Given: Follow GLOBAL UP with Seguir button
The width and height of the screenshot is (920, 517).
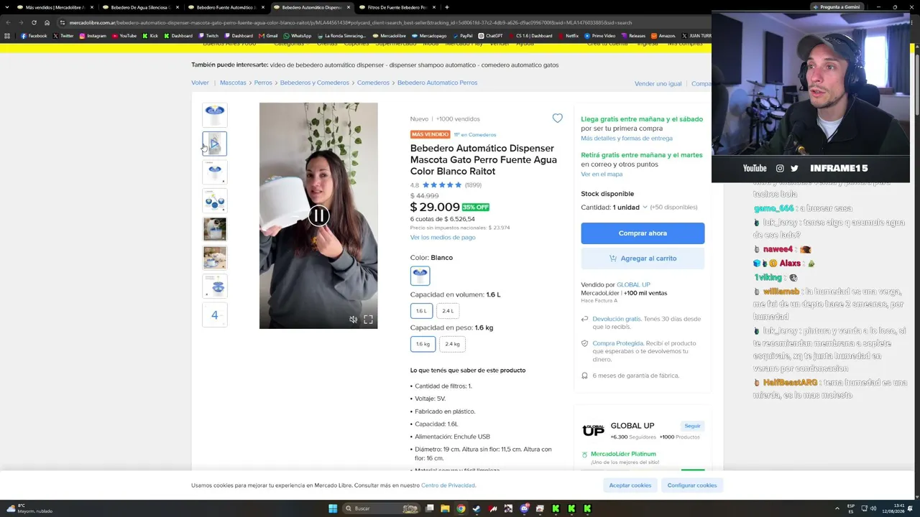Looking at the screenshot, I should (692, 426).
